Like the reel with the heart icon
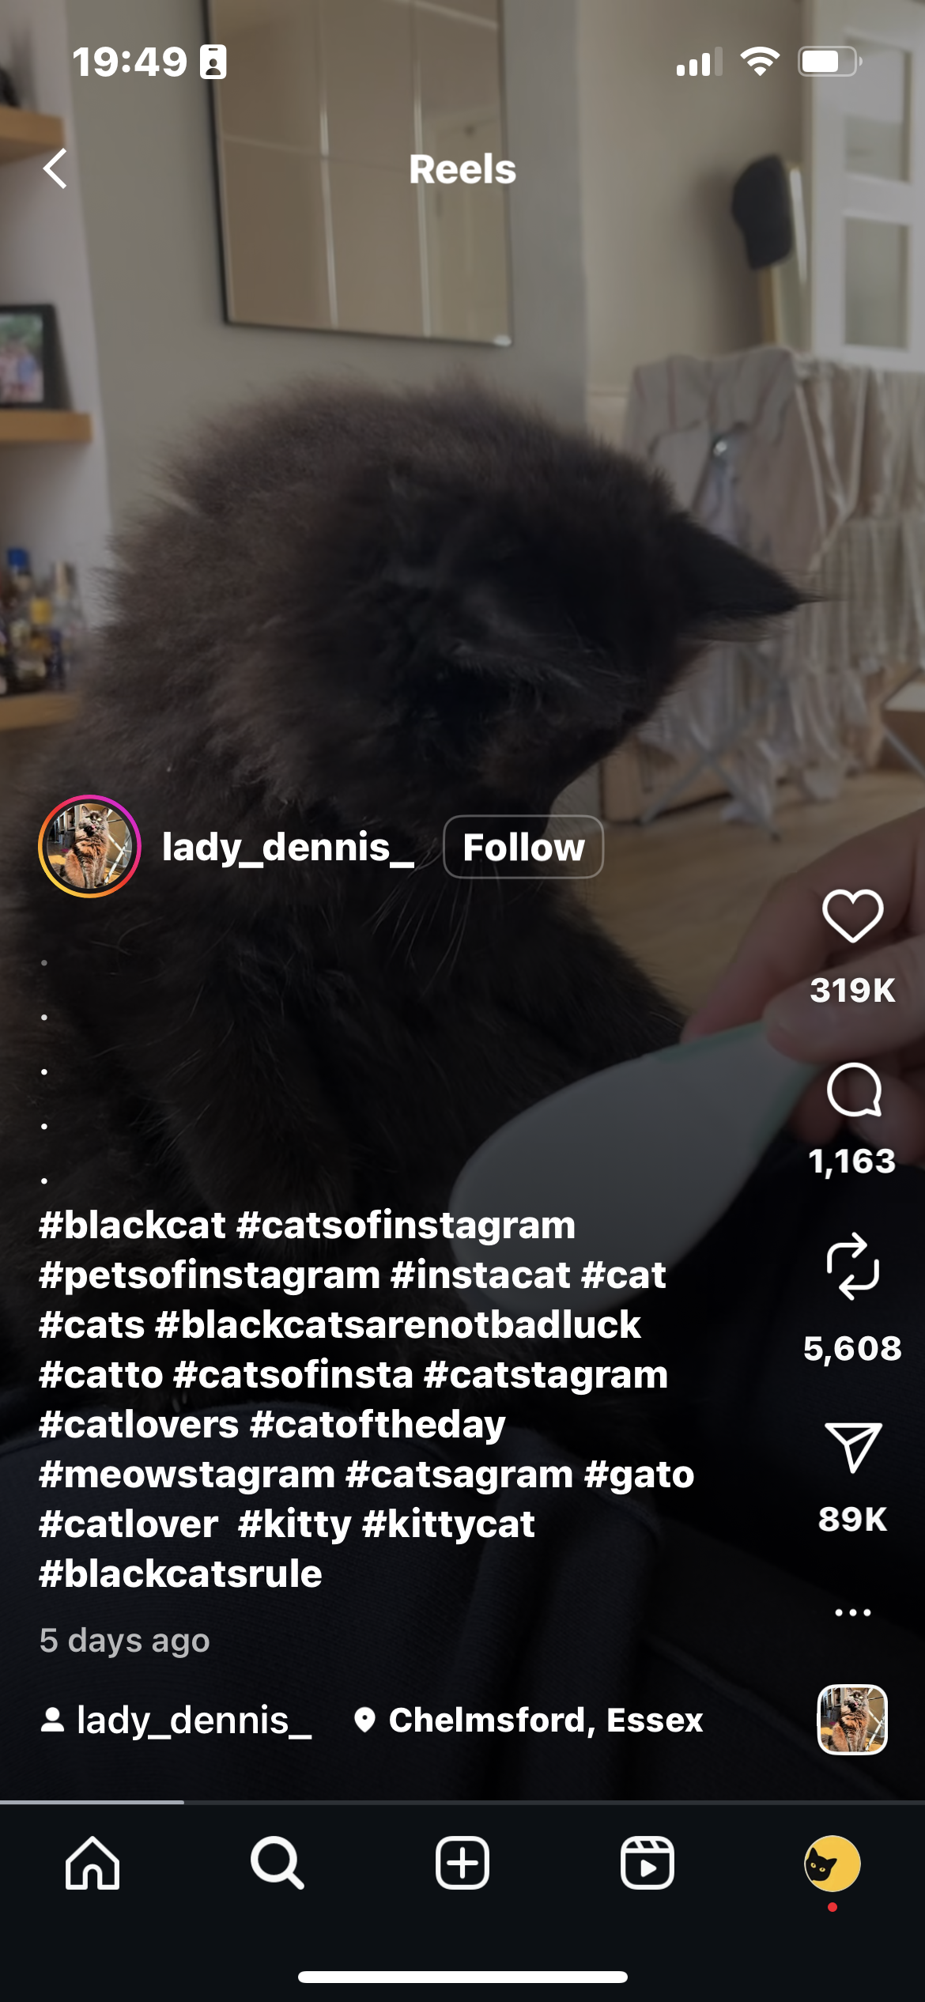 [x=852, y=916]
